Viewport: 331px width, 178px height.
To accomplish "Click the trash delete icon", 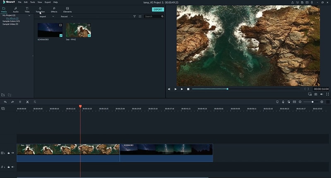I will click(x=20, y=102).
